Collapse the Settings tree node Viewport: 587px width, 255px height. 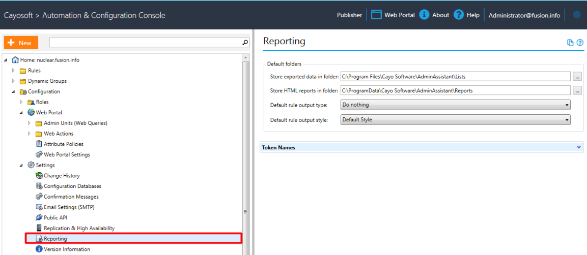(21, 165)
